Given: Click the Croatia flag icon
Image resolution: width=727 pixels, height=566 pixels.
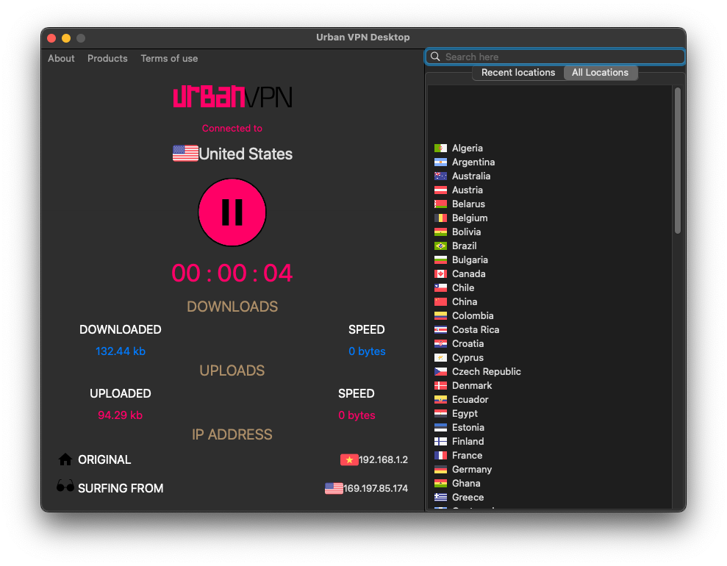Looking at the screenshot, I should (x=440, y=343).
